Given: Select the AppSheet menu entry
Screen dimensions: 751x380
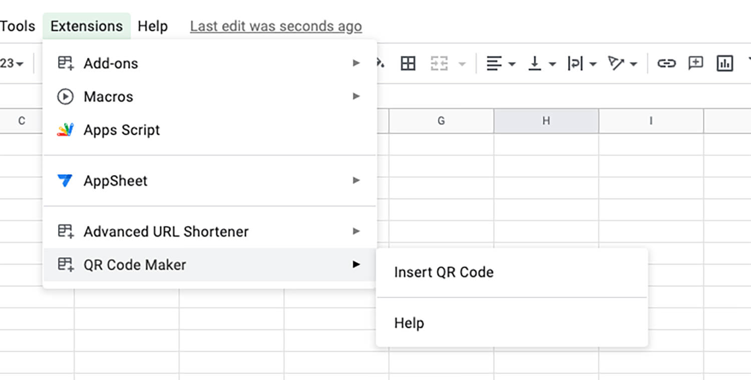Looking at the screenshot, I should point(210,180).
